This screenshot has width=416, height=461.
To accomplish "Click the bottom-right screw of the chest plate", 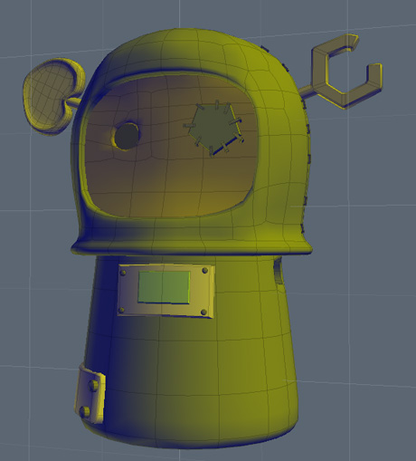I will click(203, 312).
